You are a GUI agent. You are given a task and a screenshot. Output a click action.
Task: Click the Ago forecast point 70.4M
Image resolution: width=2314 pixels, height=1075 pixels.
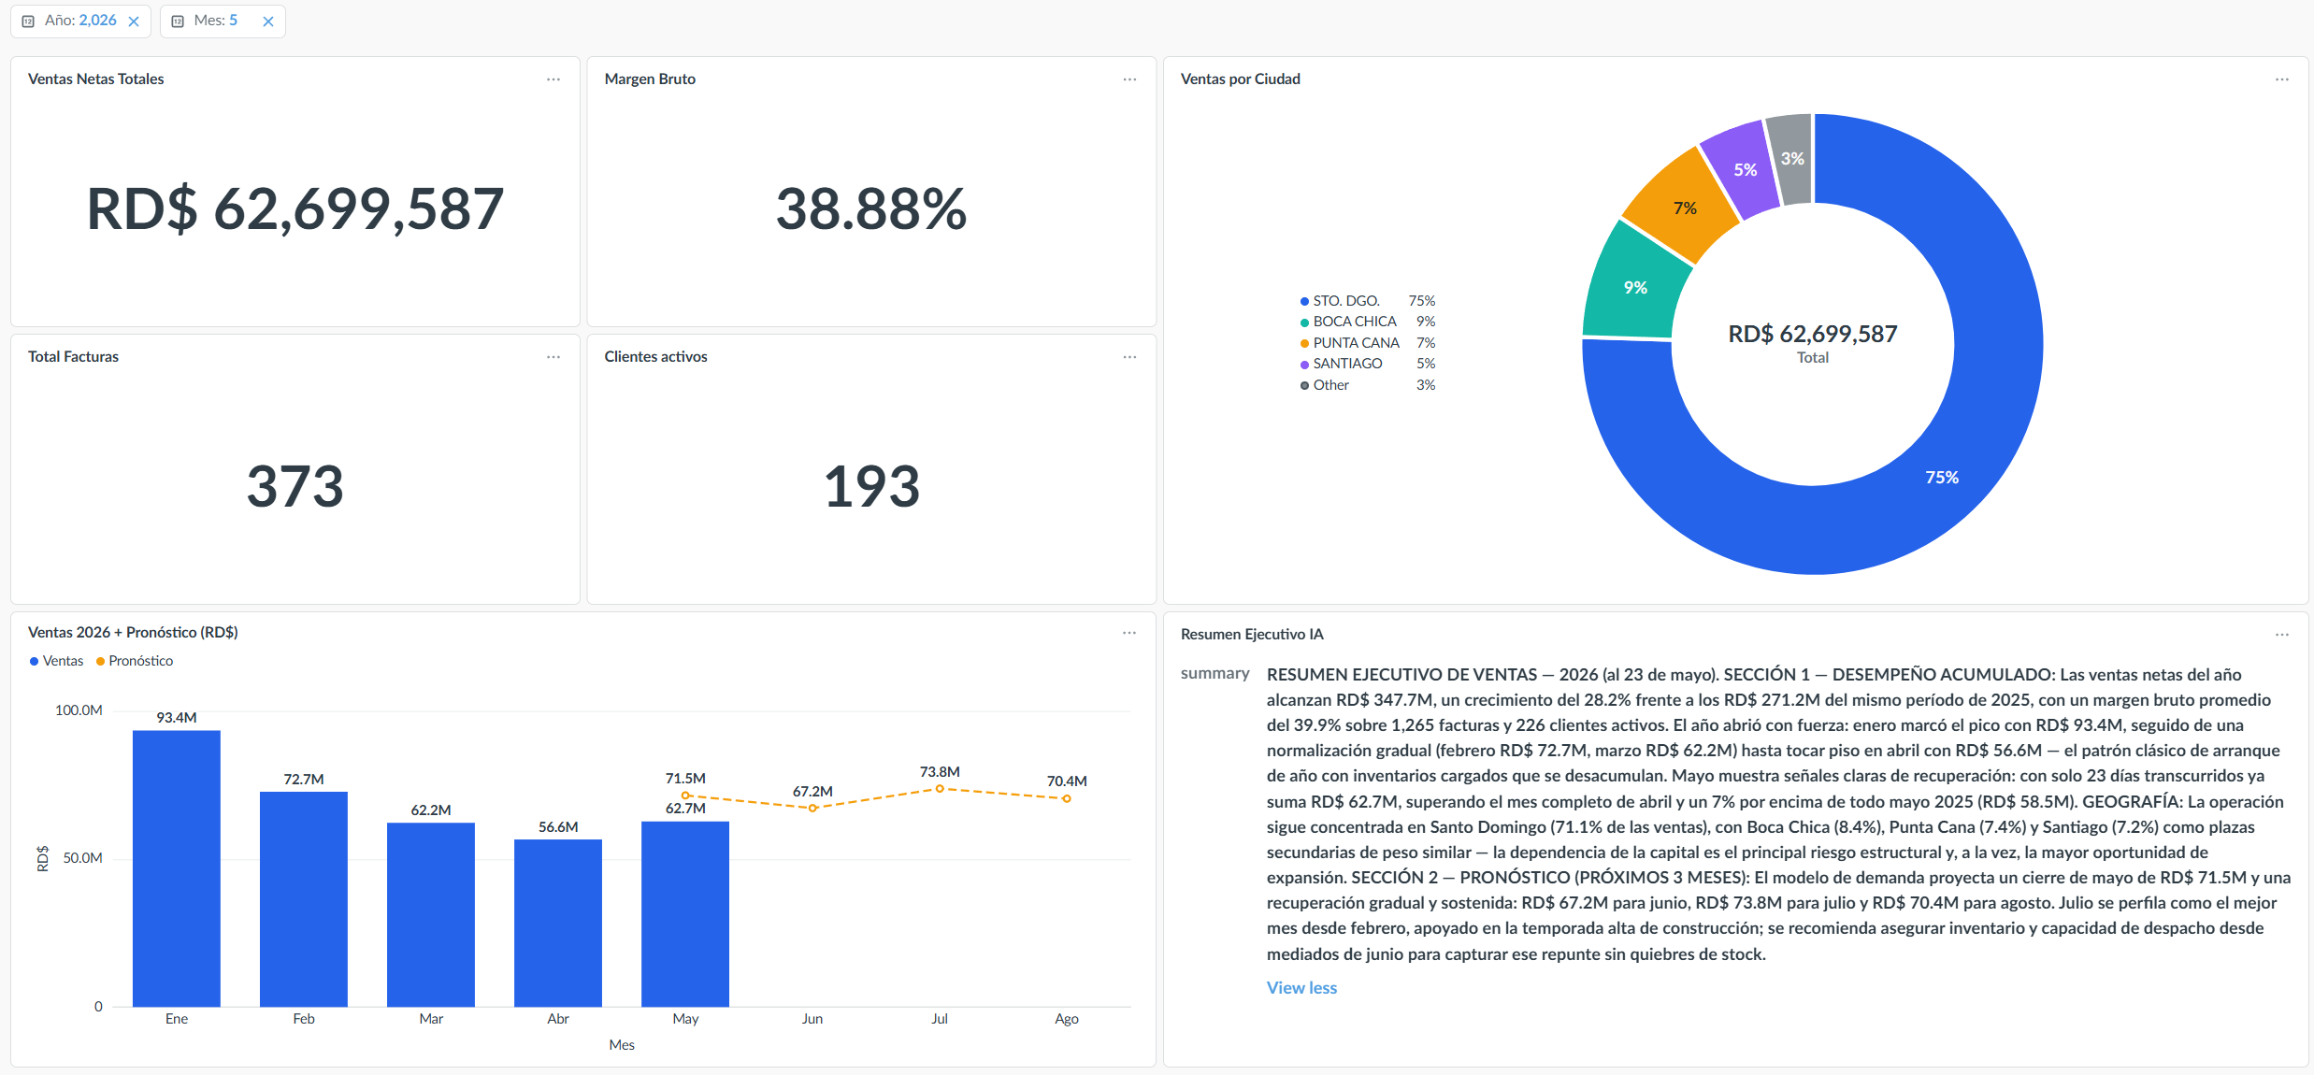point(1067,798)
